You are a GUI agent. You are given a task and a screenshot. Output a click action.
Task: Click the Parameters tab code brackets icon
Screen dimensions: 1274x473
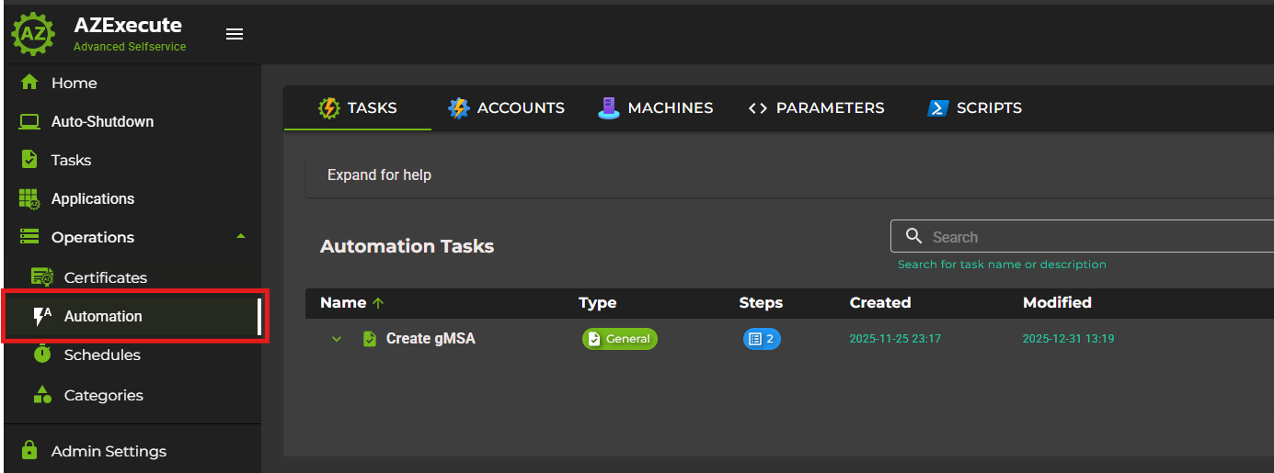(758, 108)
